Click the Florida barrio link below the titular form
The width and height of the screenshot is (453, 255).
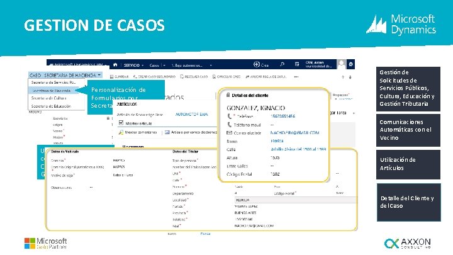point(205,234)
